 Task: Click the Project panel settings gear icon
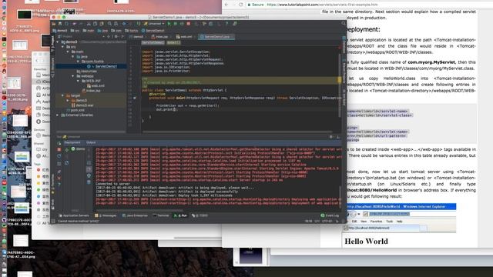(x=116, y=37)
